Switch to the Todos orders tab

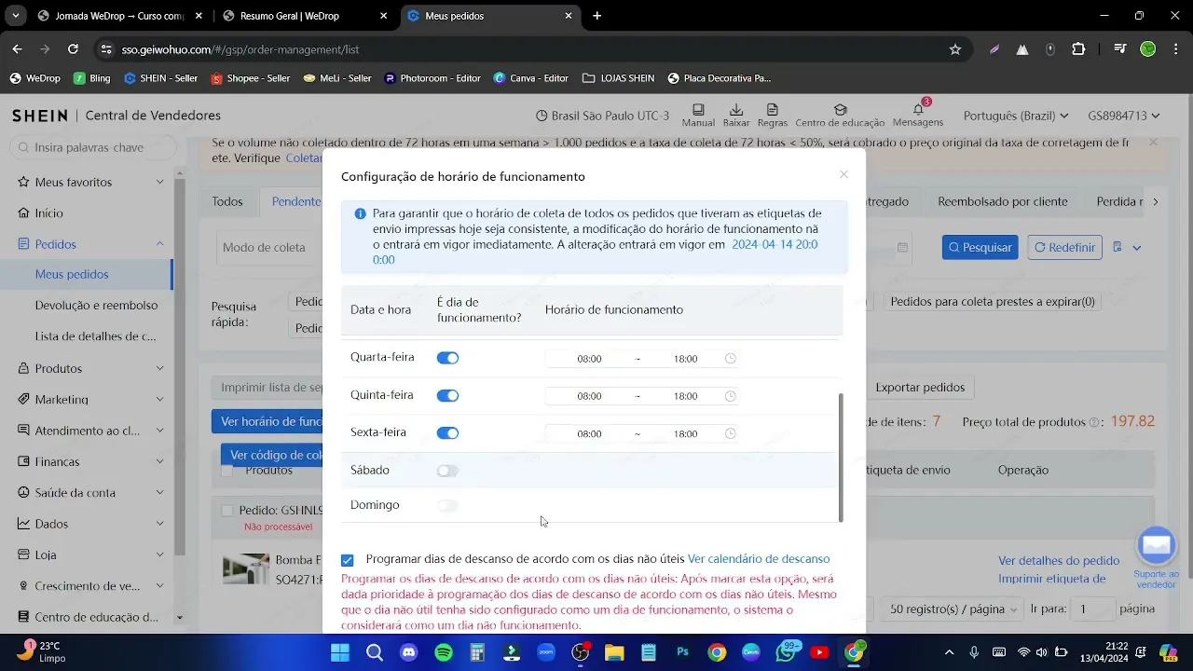tap(227, 201)
